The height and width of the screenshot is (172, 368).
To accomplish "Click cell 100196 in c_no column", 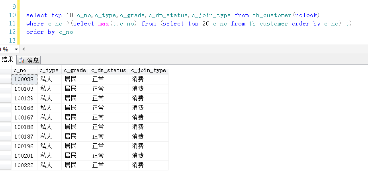I will pyautogui.click(x=24, y=147).
